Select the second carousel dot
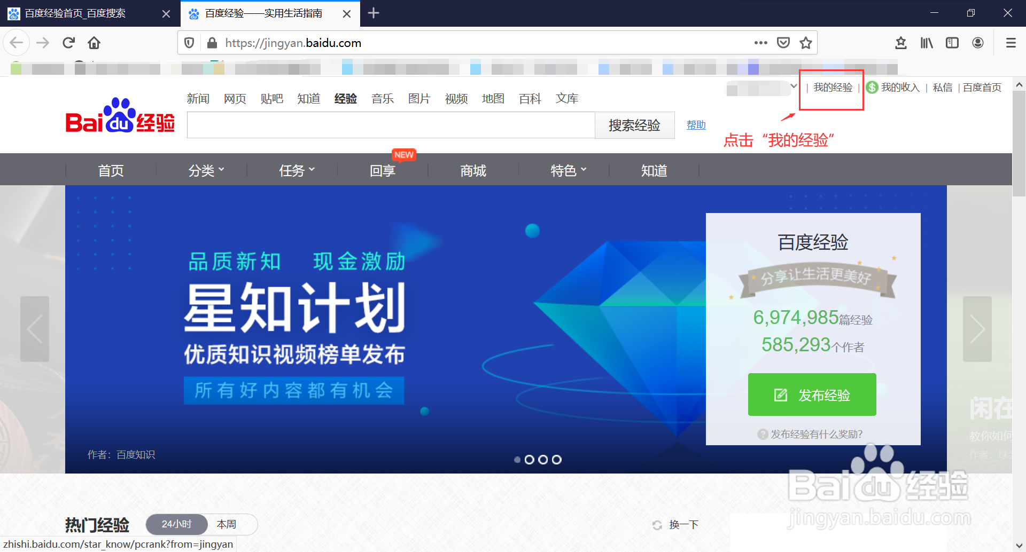 click(x=529, y=460)
